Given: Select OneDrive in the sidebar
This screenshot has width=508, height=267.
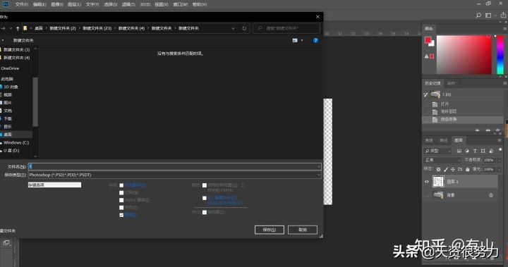Looking at the screenshot, I should [10, 68].
